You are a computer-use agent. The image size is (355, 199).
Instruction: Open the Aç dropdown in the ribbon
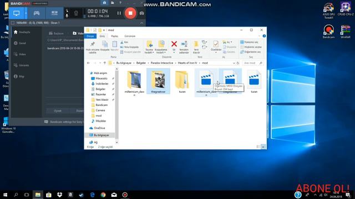coord(227,42)
